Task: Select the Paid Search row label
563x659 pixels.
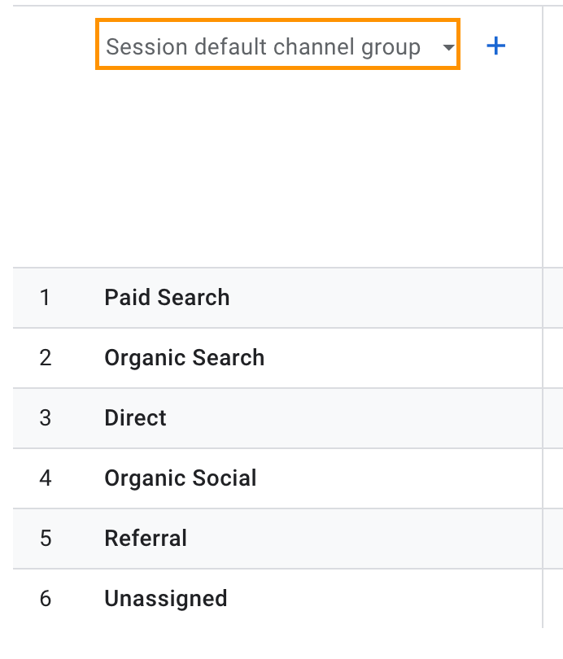Action: [x=167, y=298]
